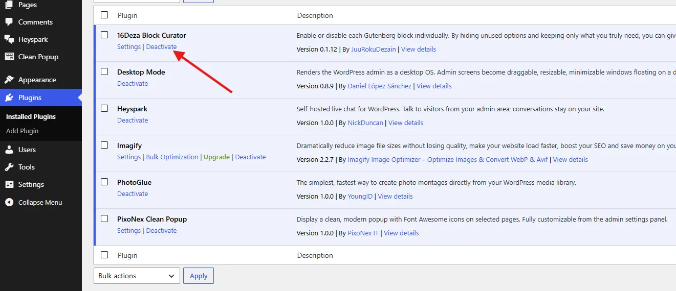Tick the select-all checkbox in table header
The height and width of the screenshot is (291, 676).
click(104, 15)
